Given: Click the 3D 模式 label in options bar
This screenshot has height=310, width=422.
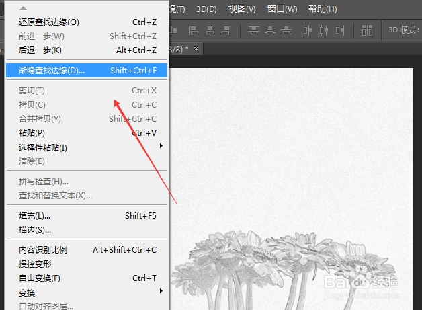Looking at the screenshot, I should [404, 30].
